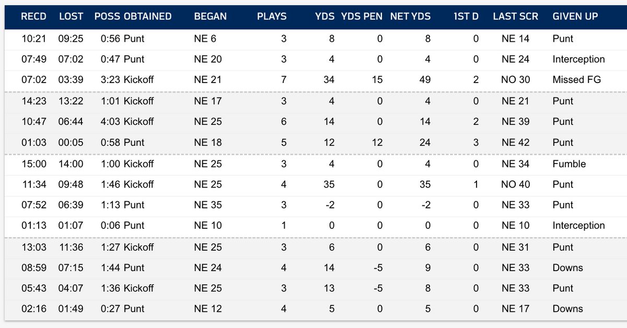Viewport: 627px width, 328px height.
Task: Select the POSS OBTAINED column header
Action: click(133, 16)
